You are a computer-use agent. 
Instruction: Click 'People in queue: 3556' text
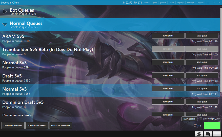pyautogui.click(x=16, y=94)
